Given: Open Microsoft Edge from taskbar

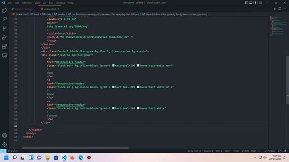Looking at the screenshot, I should (81, 157).
